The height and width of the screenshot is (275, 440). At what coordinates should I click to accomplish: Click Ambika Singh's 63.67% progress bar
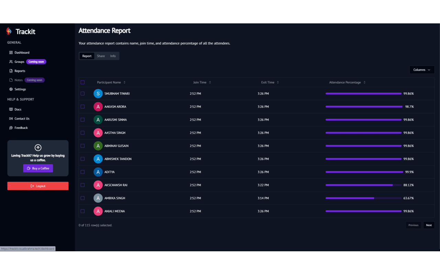[363, 198]
